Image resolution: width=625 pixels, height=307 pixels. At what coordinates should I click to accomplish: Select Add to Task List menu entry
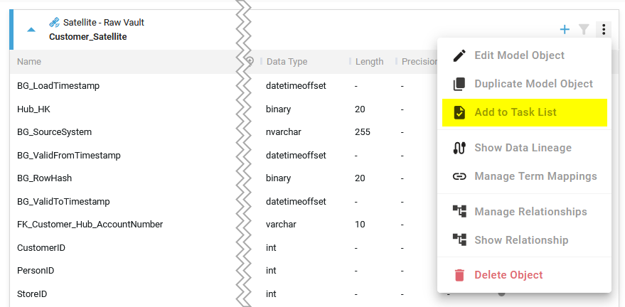[x=516, y=112]
